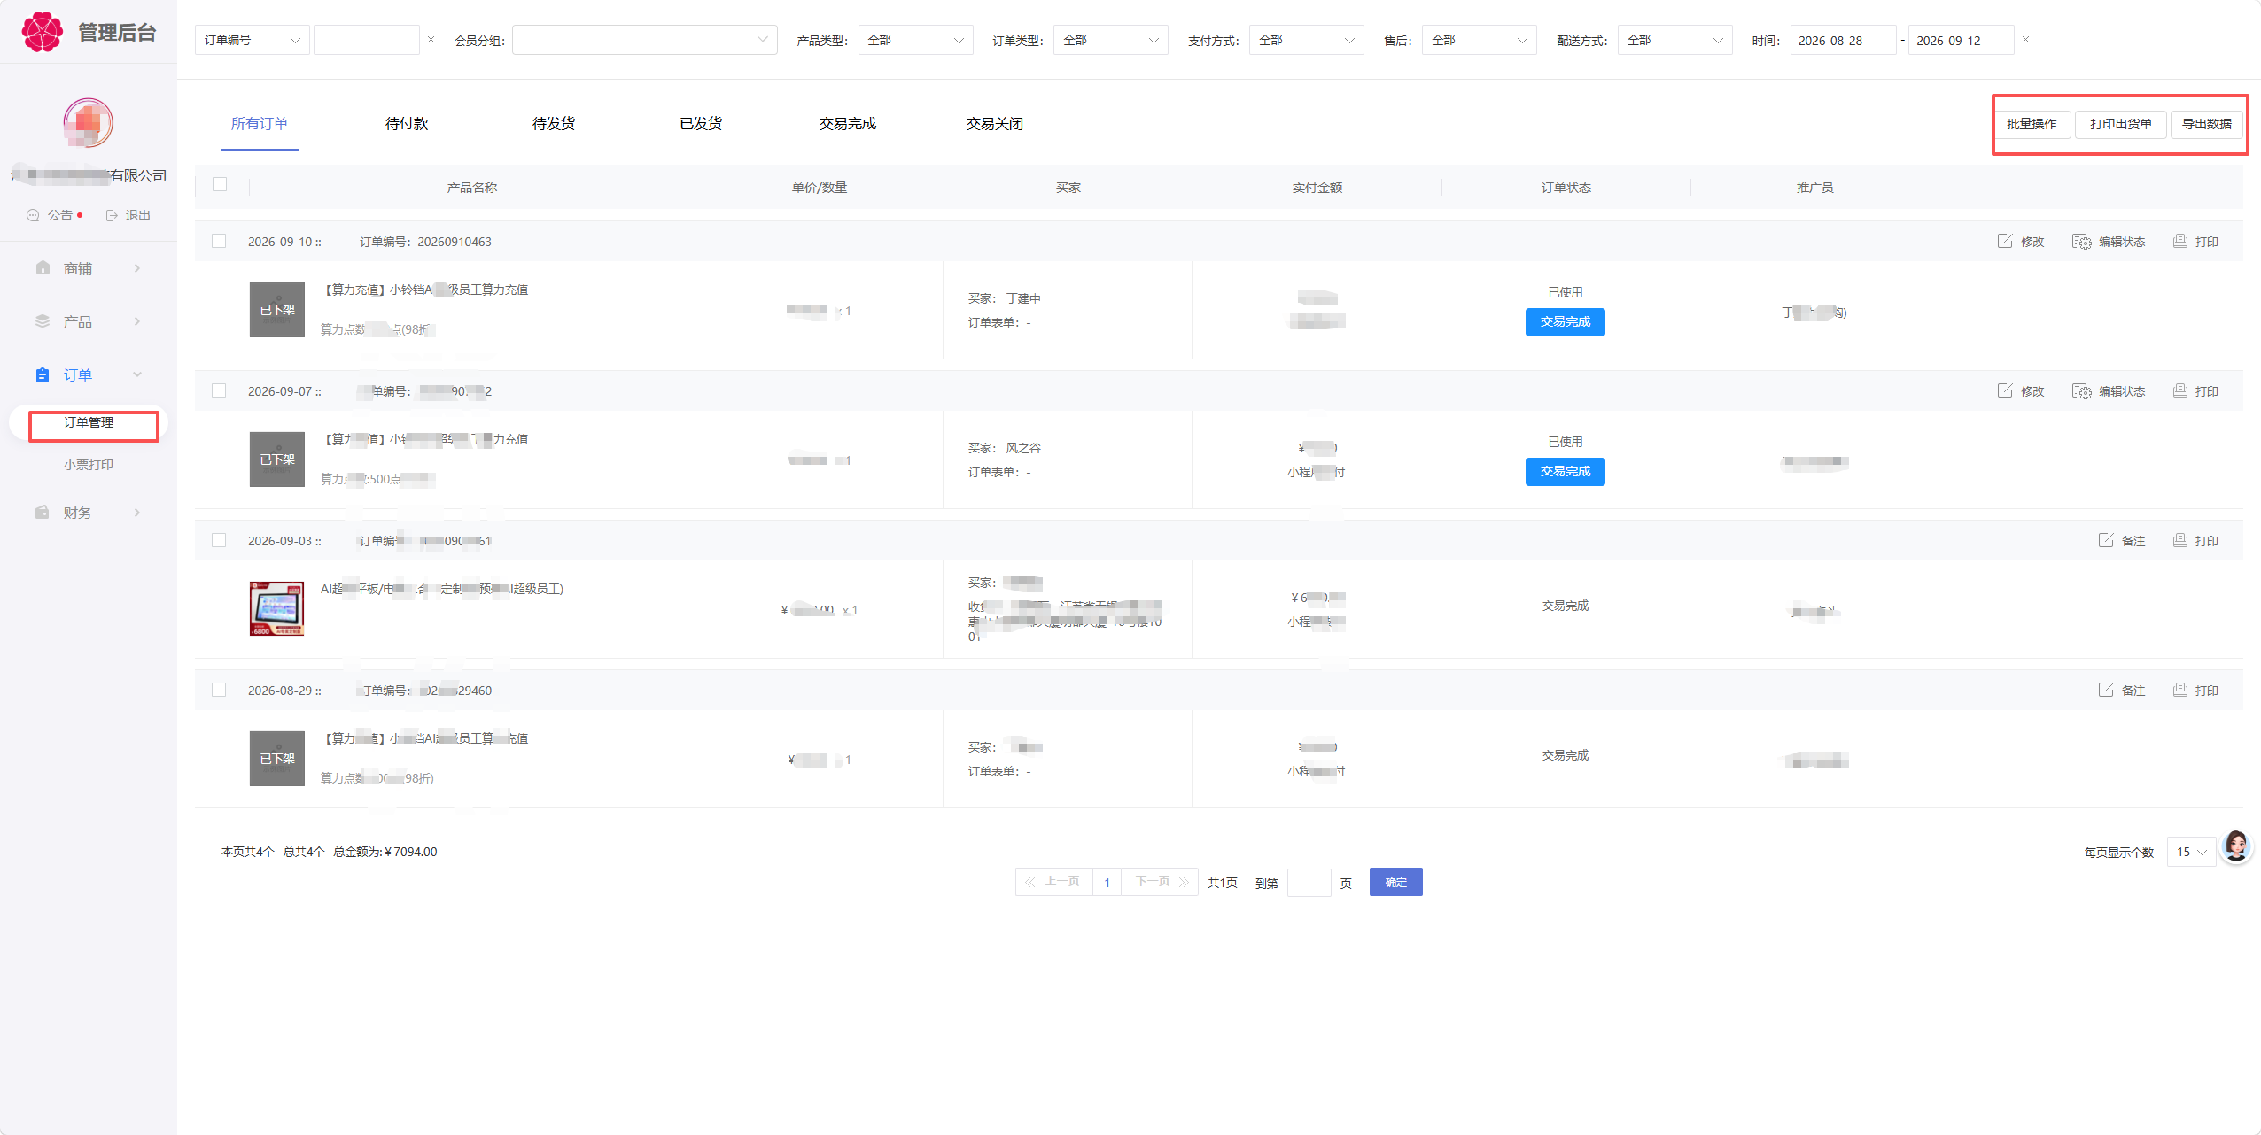Open the 支付方式 dropdown
Image resolution: width=2261 pixels, height=1135 pixels.
[1306, 40]
